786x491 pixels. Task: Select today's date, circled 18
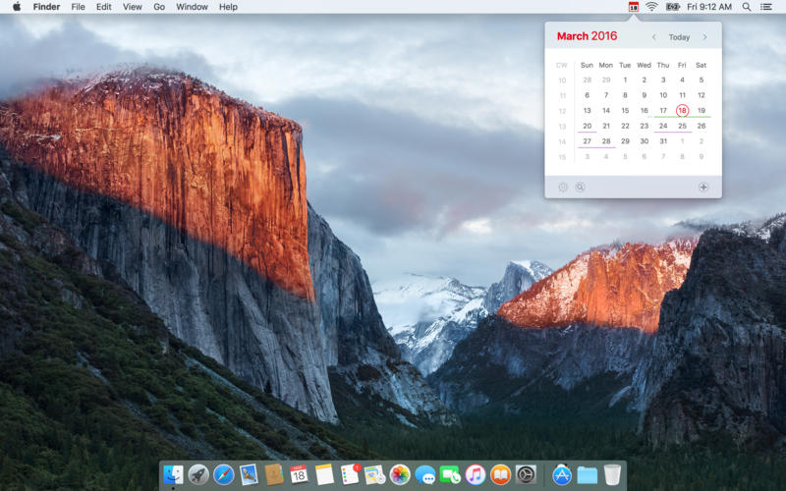(x=682, y=110)
